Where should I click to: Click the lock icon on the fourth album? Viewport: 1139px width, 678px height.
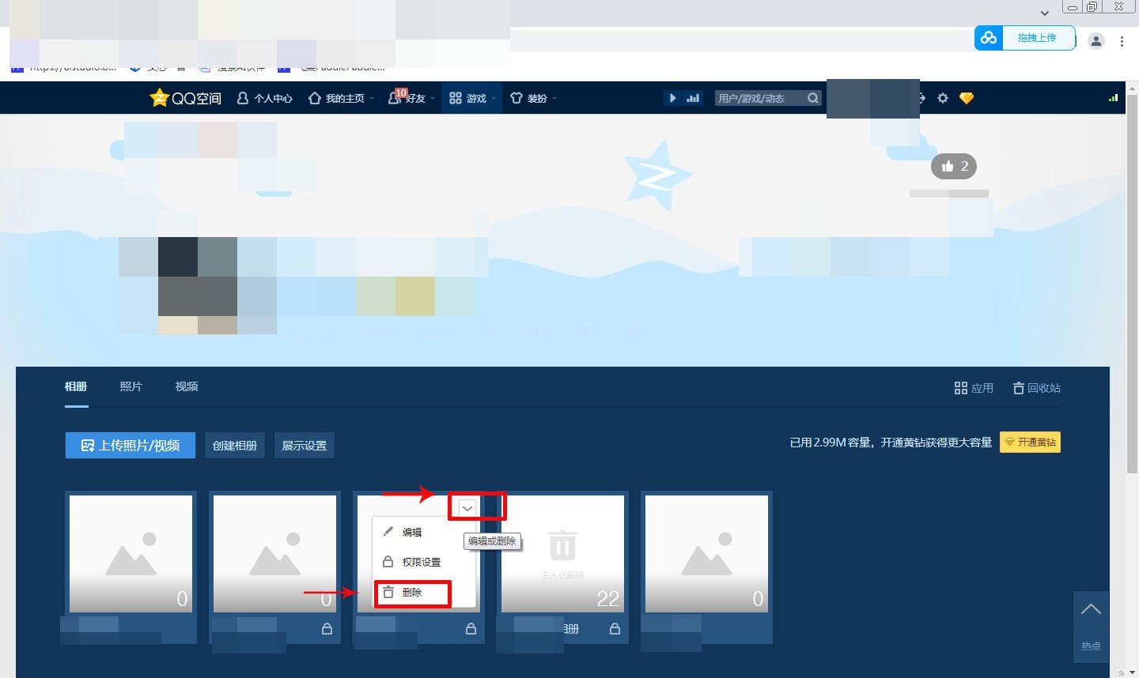point(615,628)
